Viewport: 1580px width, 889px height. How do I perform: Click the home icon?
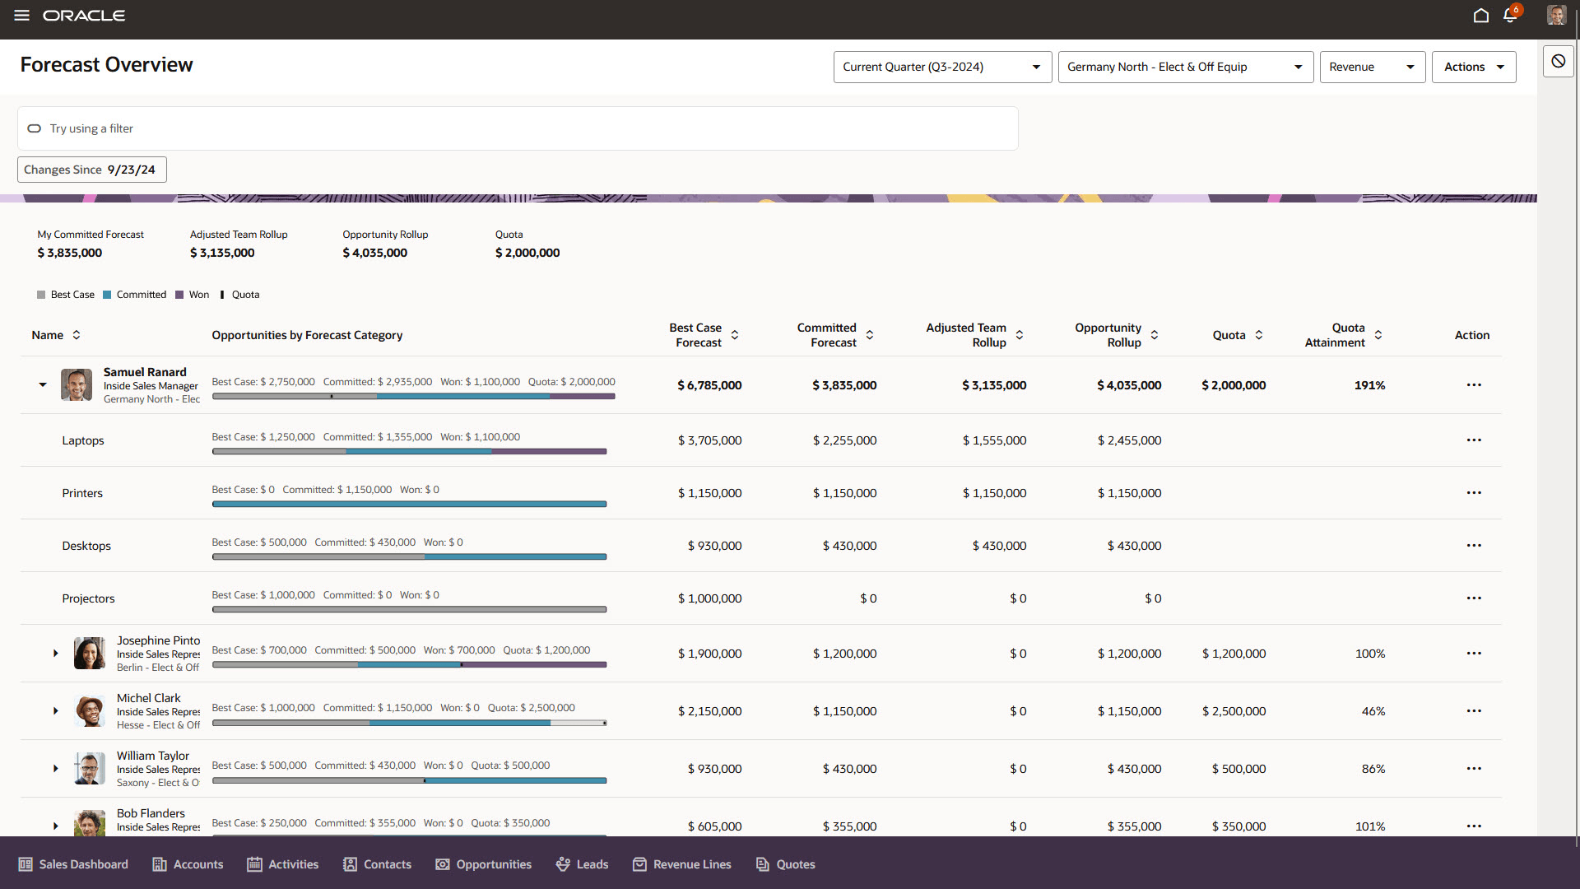1480,16
